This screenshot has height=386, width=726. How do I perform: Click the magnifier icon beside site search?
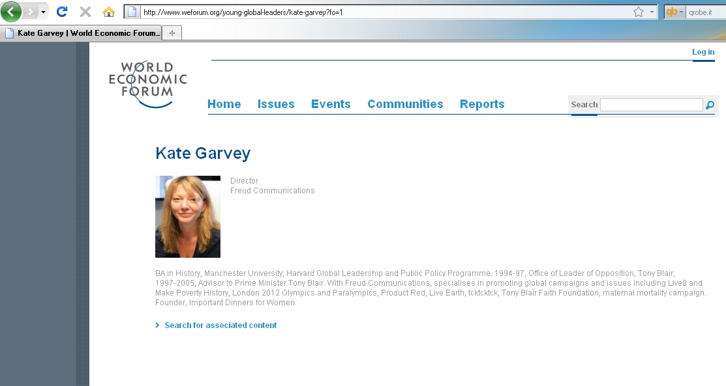coord(710,105)
